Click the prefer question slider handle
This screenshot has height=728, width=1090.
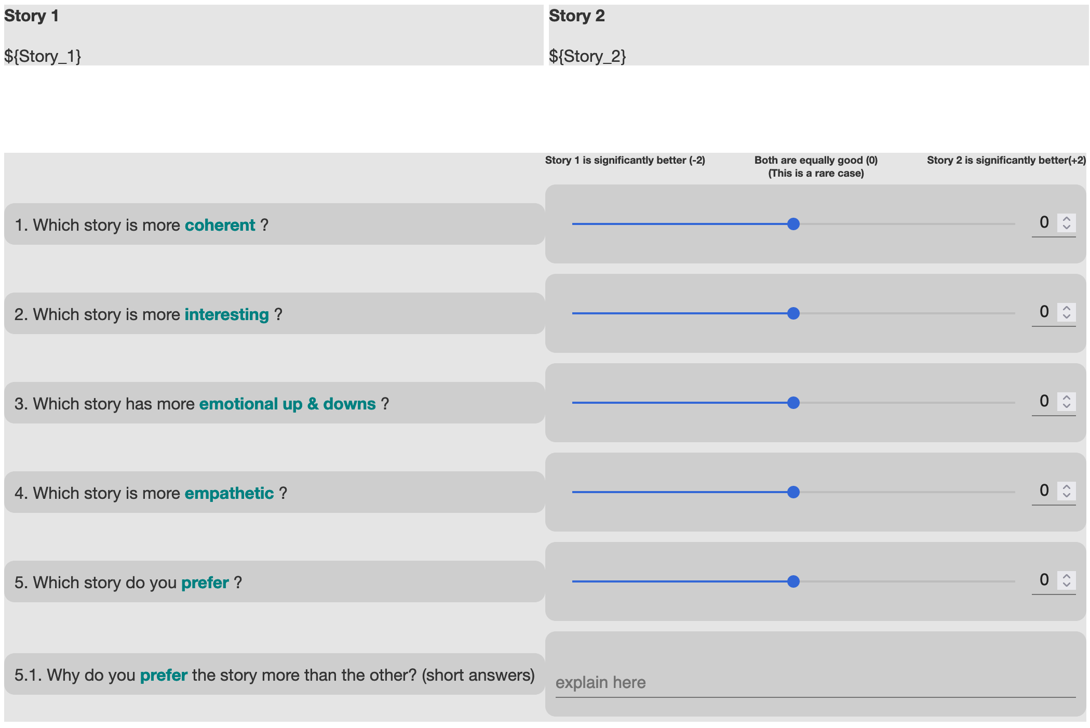(x=793, y=581)
